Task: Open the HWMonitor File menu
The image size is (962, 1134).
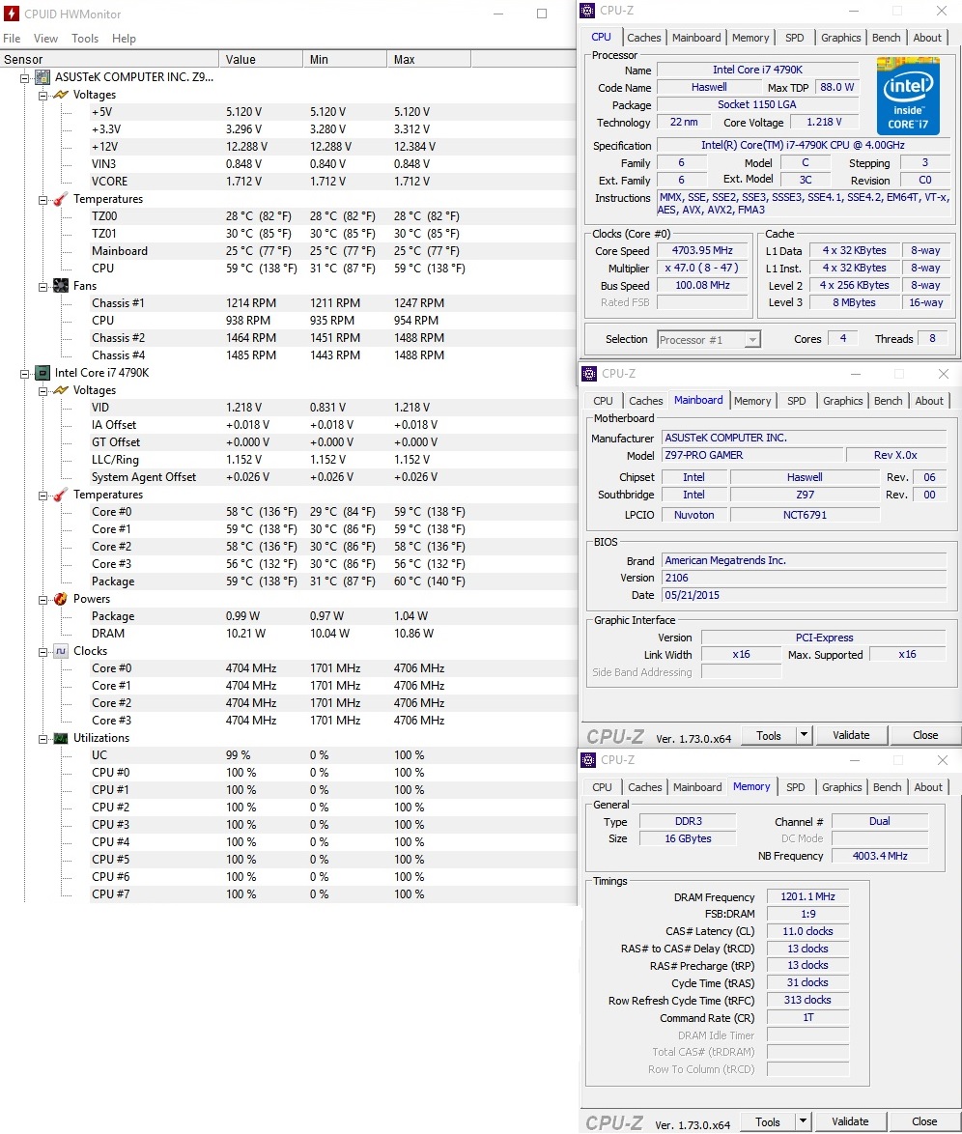Action: point(12,39)
